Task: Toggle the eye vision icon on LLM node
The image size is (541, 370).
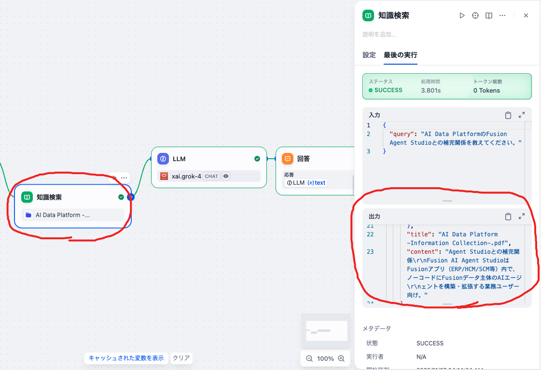Action: pyautogui.click(x=226, y=176)
